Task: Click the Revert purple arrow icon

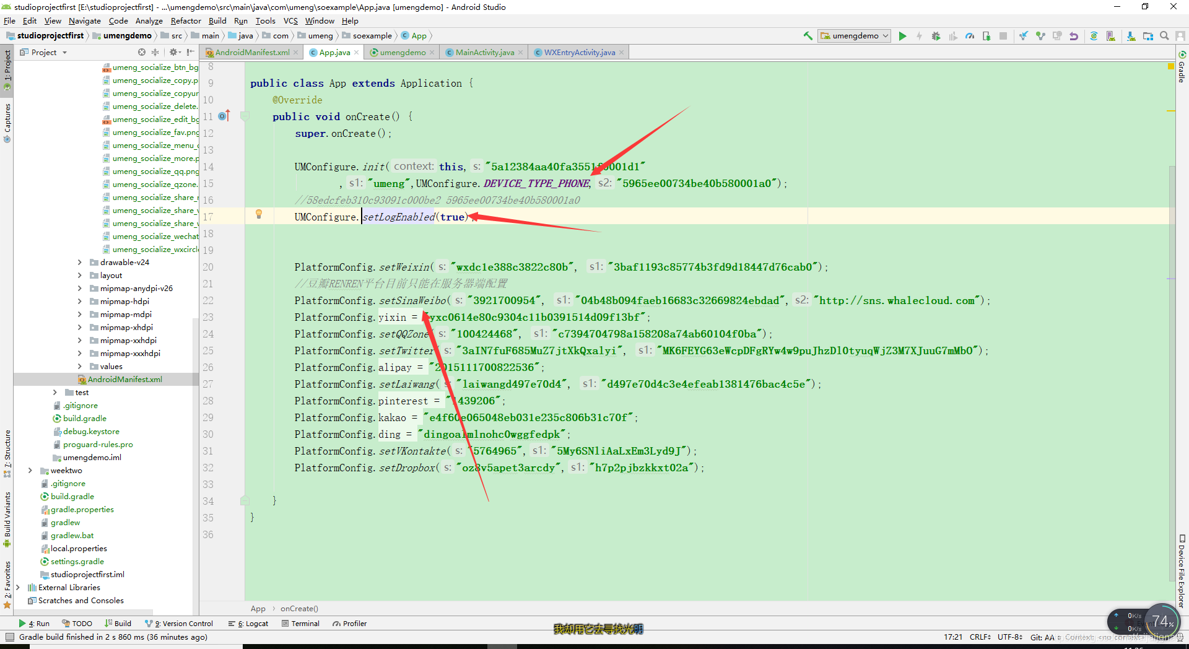Action: click(1074, 36)
